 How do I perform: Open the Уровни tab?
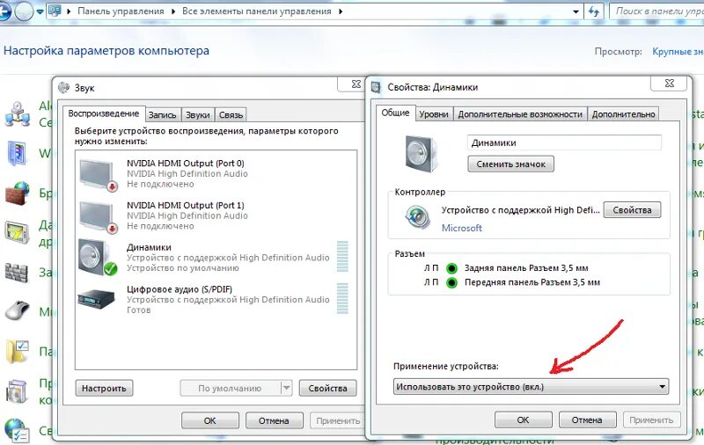tap(434, 114)
